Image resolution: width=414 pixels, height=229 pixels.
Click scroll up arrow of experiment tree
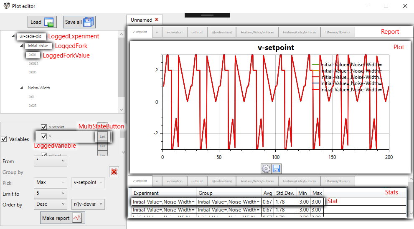[x=121, y=34]
